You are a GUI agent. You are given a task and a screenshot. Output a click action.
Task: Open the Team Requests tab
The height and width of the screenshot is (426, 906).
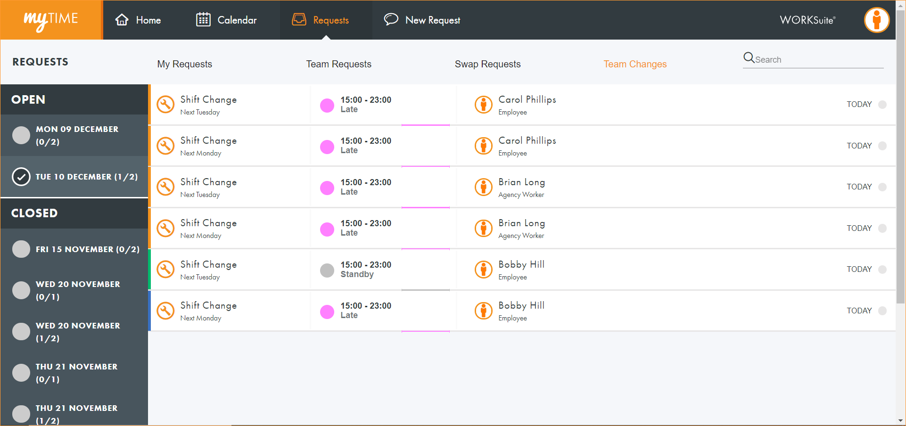[338, 64]
